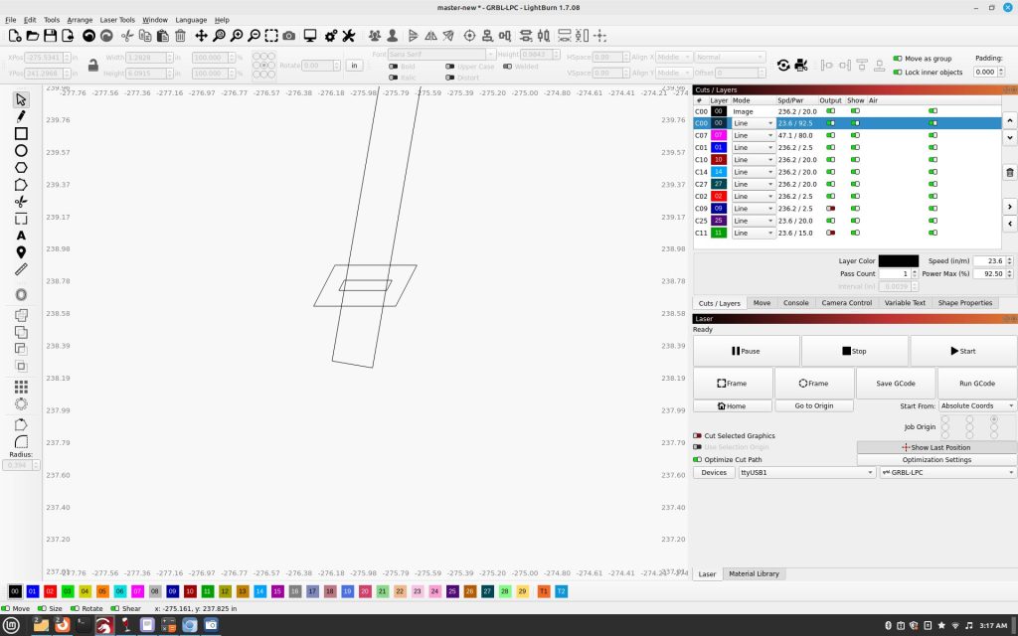
Task: Click the Go to Origin button
Action: pyautogui.click(x=813, y=405)
